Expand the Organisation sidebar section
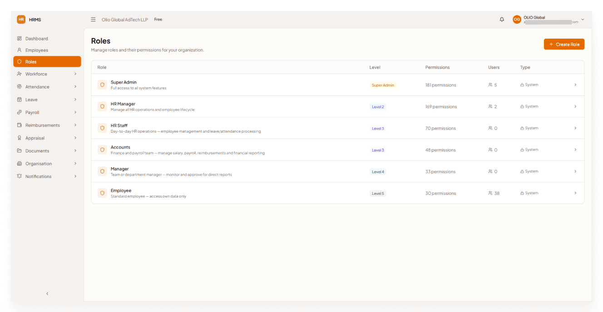Image resolution: width=603 pixels, height=312 pixels. point(47,163)
